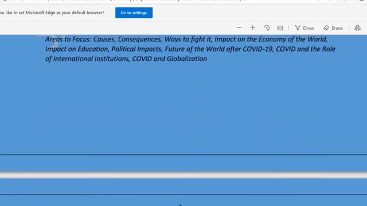Select the Erase tool
Viewport: 367px width, 206px height.
coord(333,28)
